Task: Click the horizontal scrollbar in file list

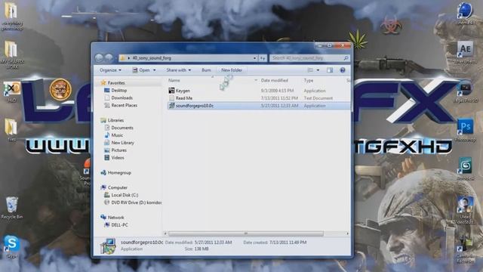Action: (246, 233)
